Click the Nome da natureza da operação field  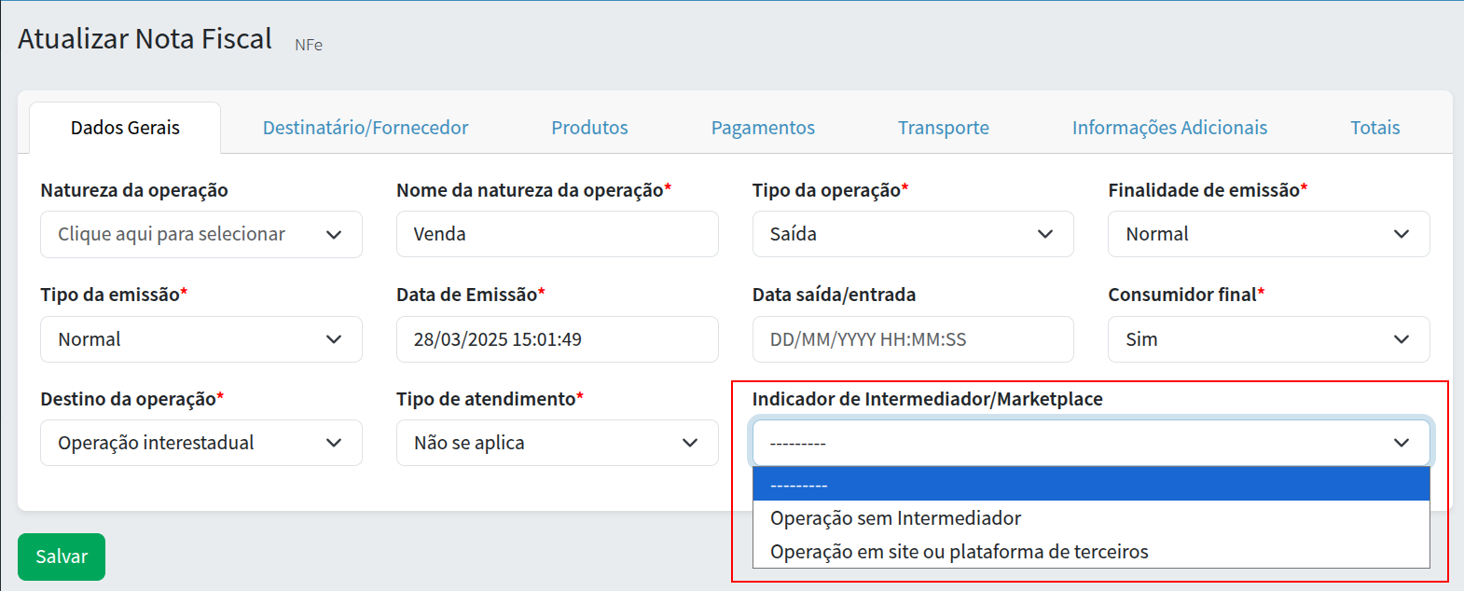557,234
